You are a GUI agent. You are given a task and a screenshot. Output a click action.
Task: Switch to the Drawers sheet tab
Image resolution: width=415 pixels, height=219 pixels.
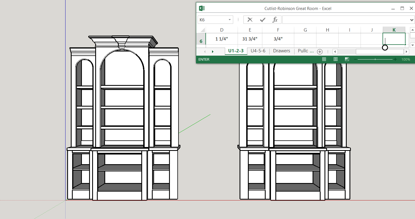point(281,51)
